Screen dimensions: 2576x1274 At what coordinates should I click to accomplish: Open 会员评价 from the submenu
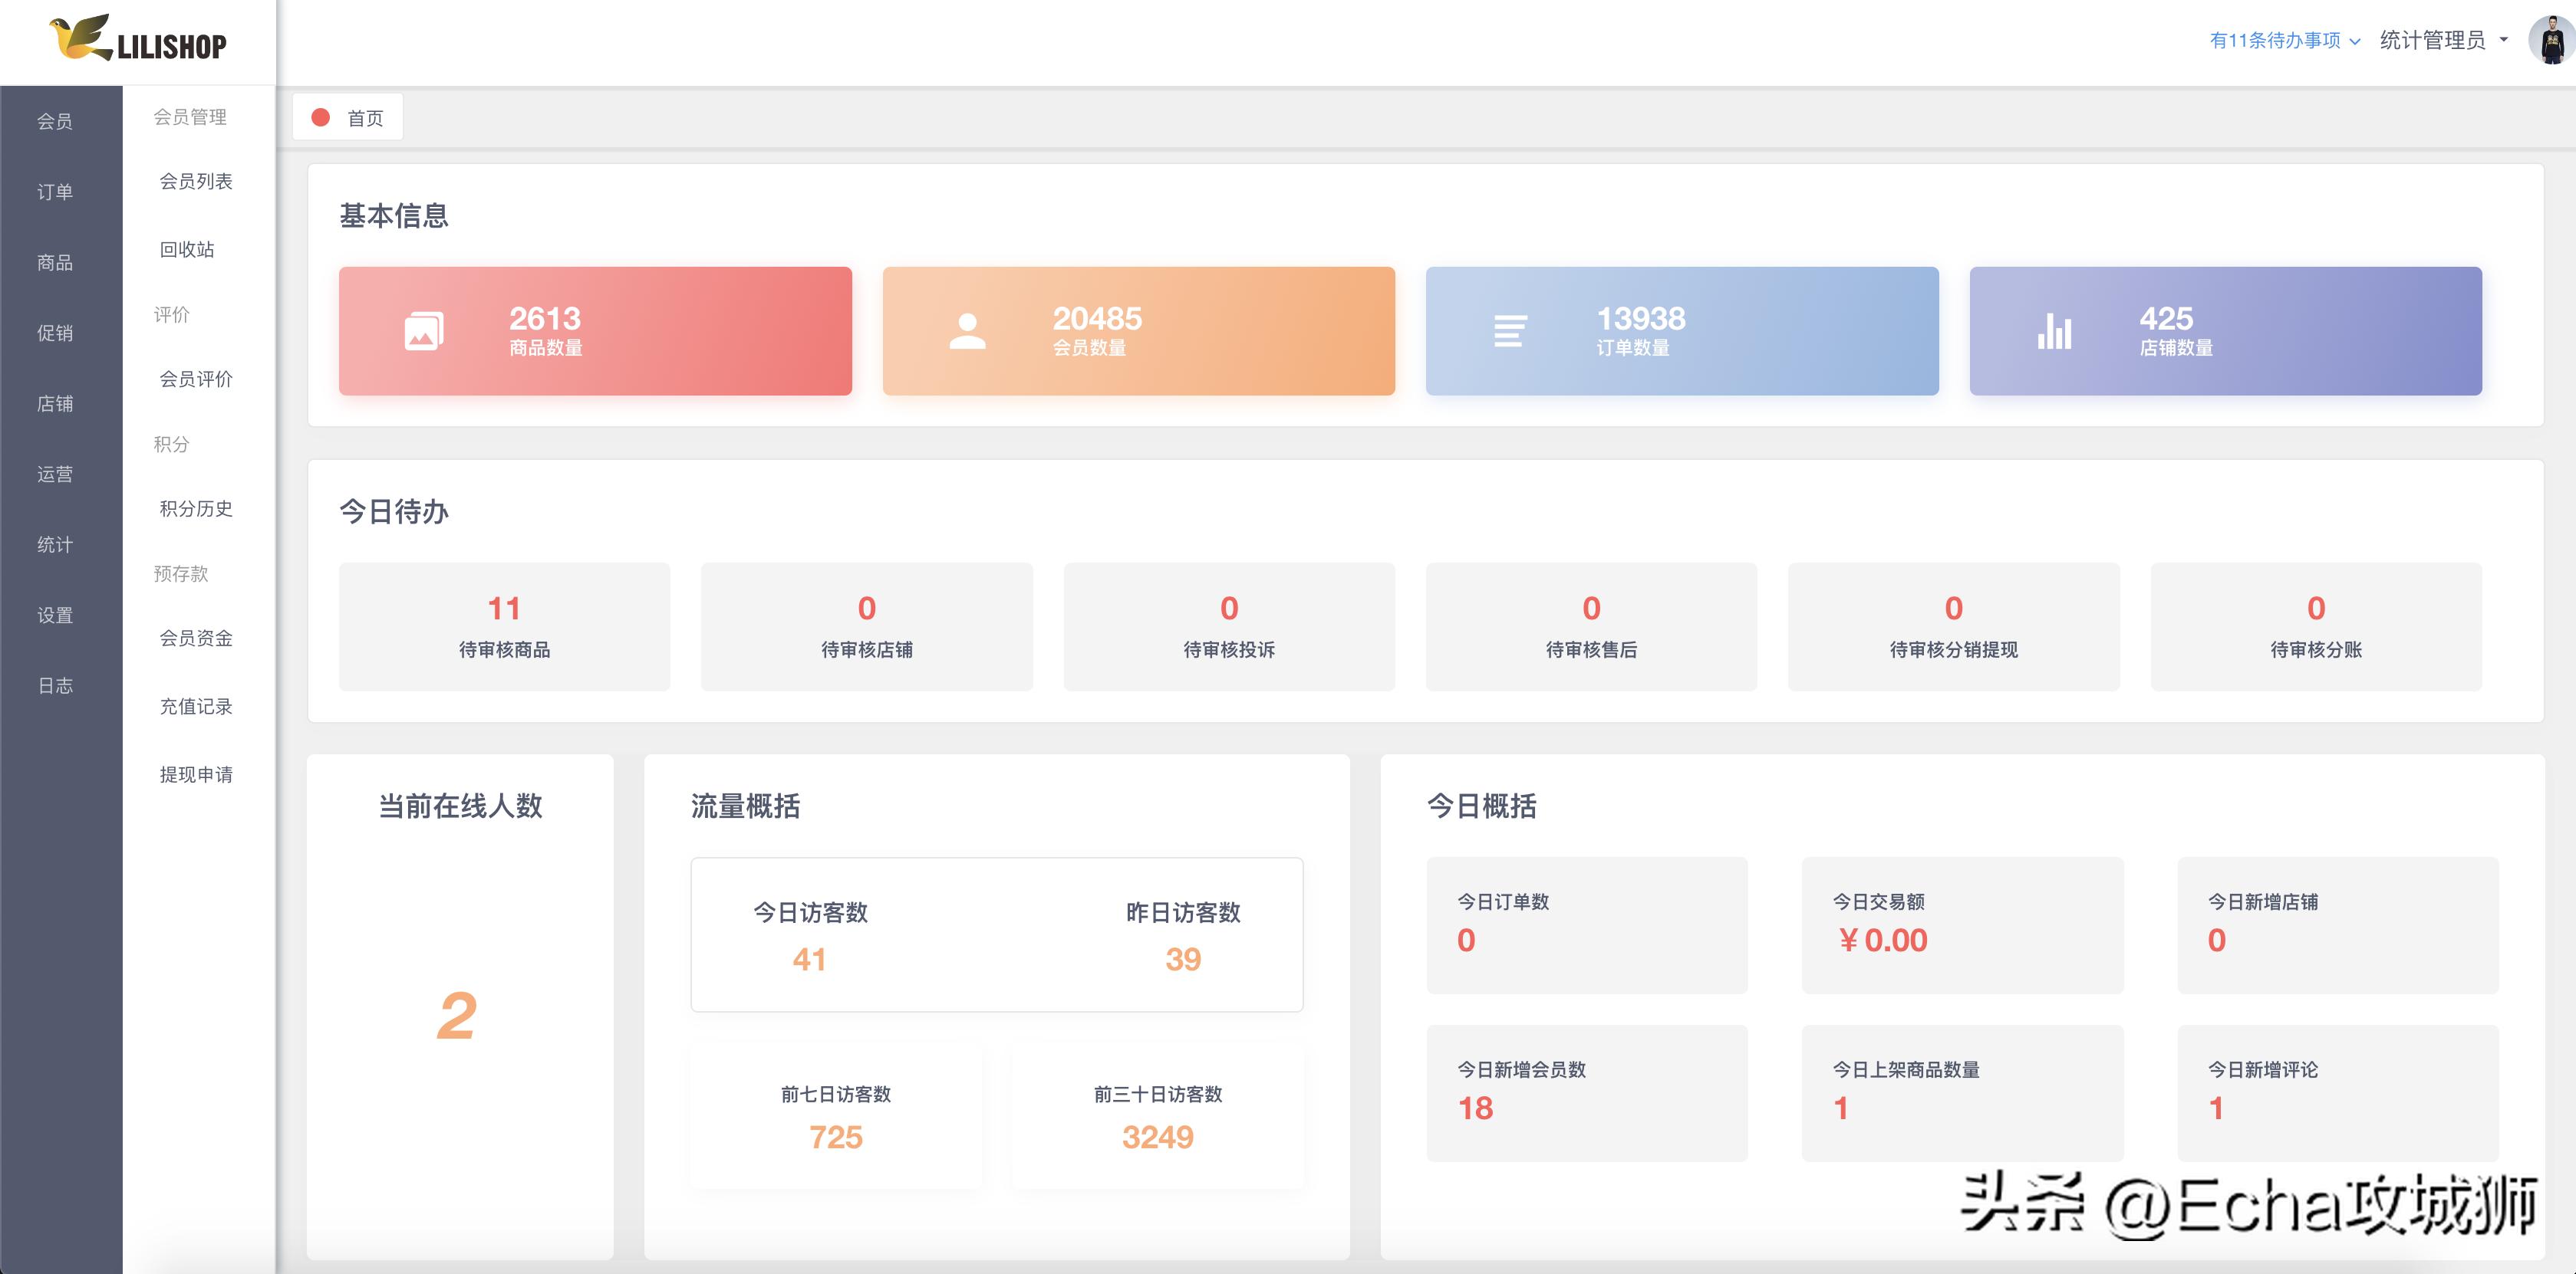(195, 379)
